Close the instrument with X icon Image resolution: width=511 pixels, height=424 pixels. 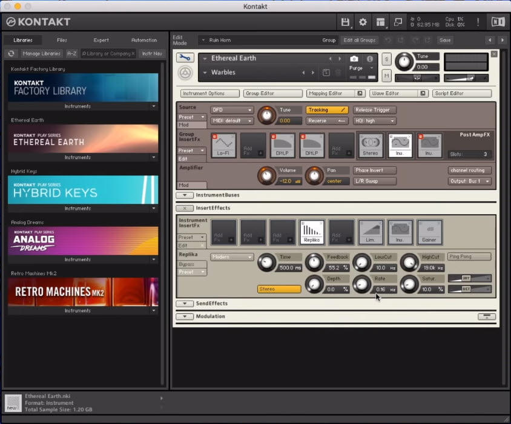click(x=495, y=54)
